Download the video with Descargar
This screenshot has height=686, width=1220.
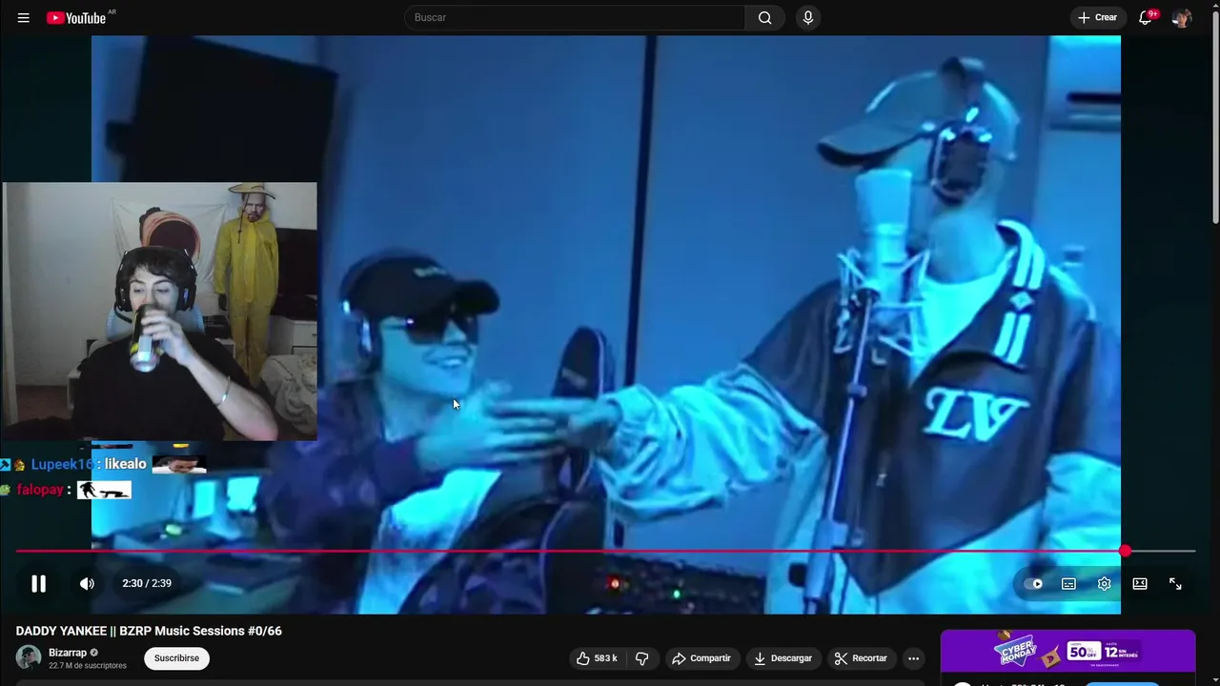pos(783,658)
